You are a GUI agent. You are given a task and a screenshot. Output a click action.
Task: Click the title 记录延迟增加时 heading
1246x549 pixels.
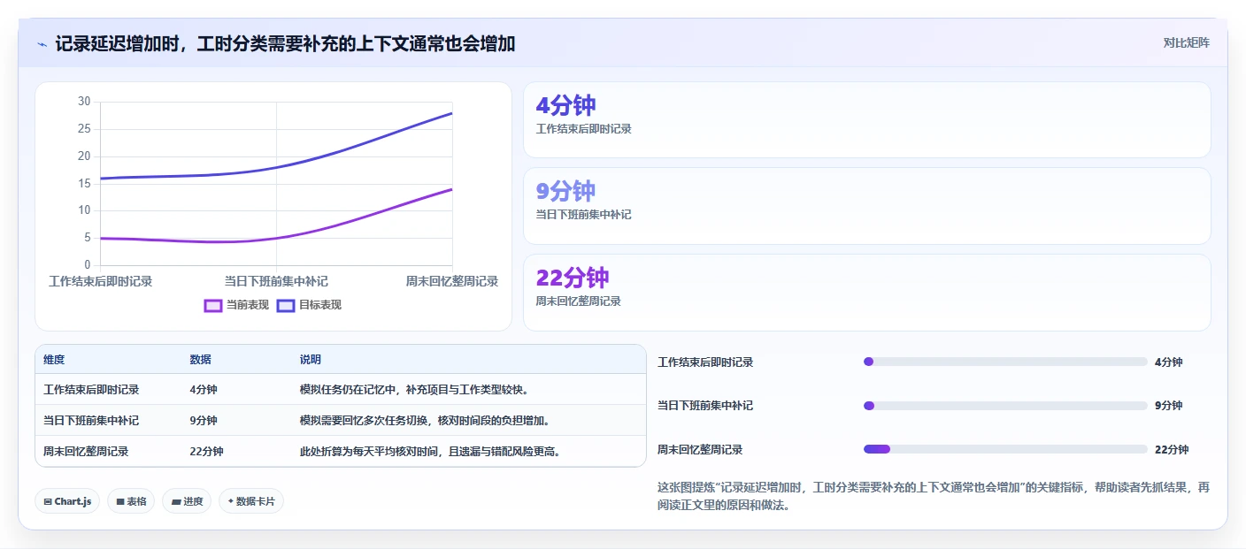tap(285, 43)
